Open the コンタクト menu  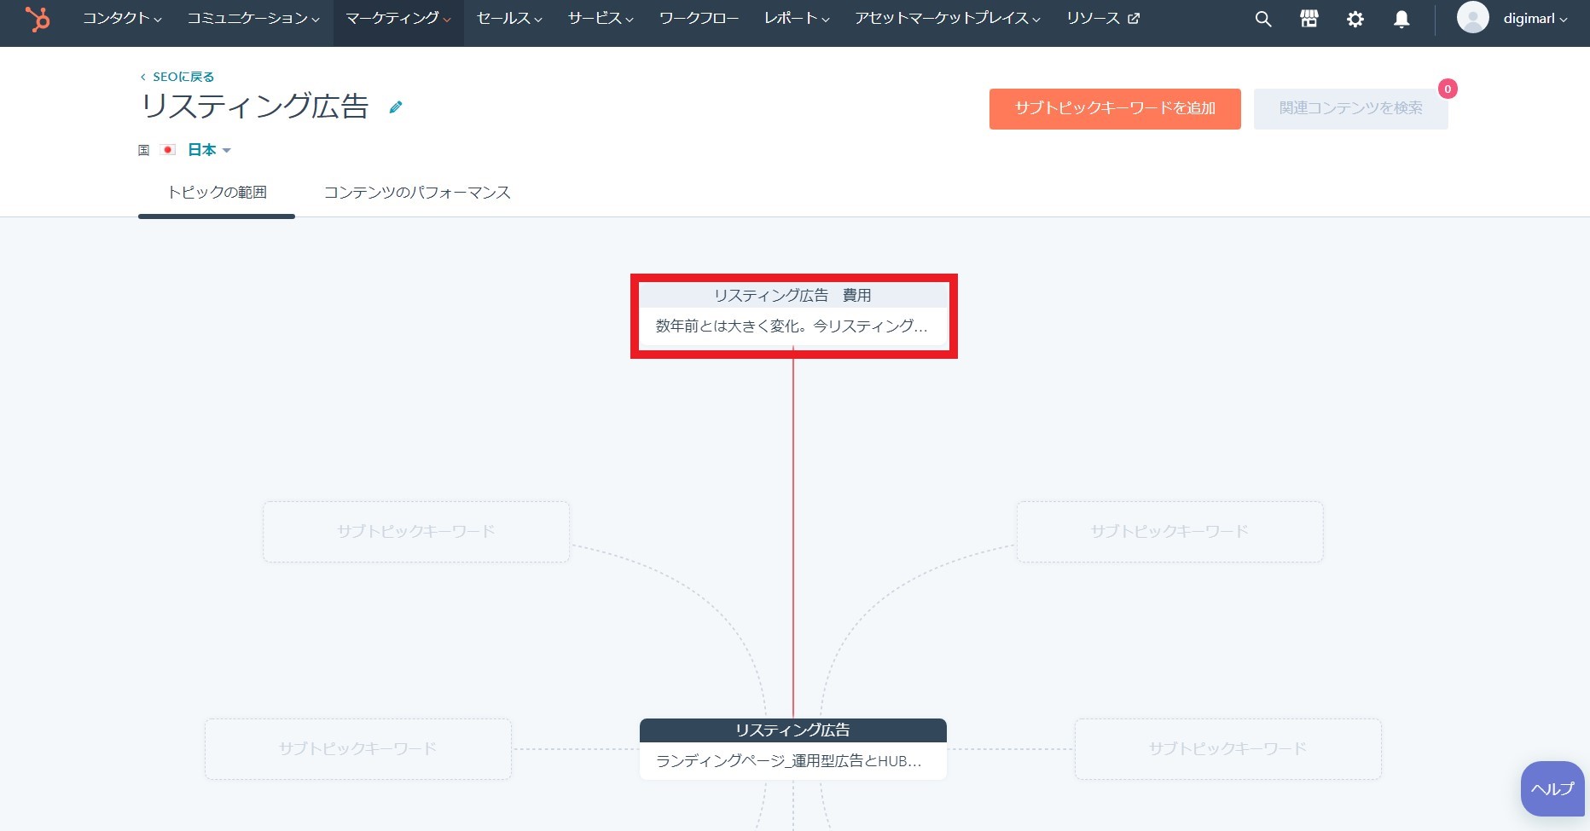(x=122, y=19)
